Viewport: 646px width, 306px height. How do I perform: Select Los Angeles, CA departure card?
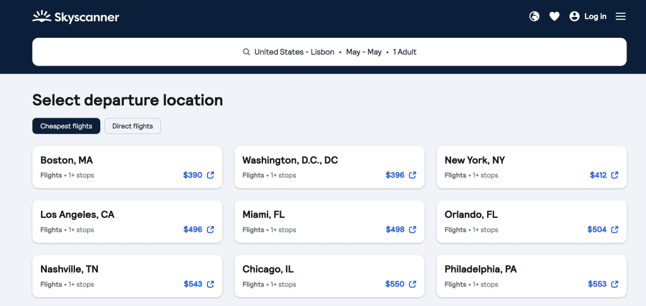[x=127, y=222]
